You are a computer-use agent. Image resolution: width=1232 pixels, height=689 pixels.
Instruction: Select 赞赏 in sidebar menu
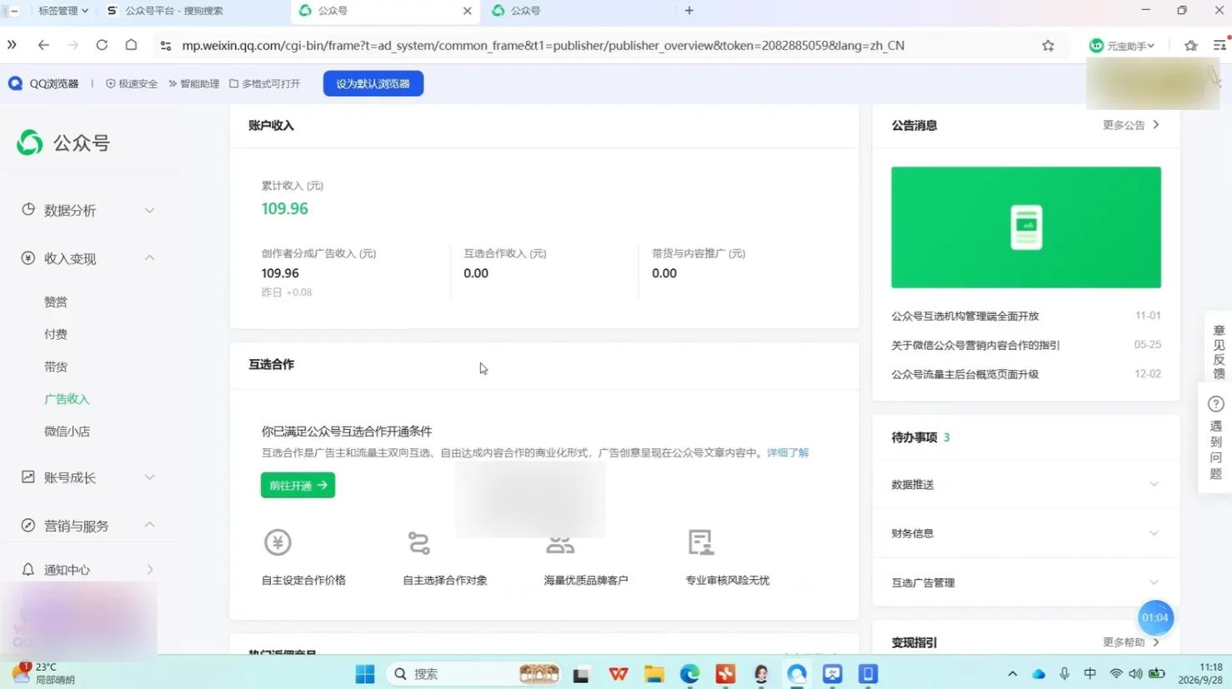coord(56,302)
